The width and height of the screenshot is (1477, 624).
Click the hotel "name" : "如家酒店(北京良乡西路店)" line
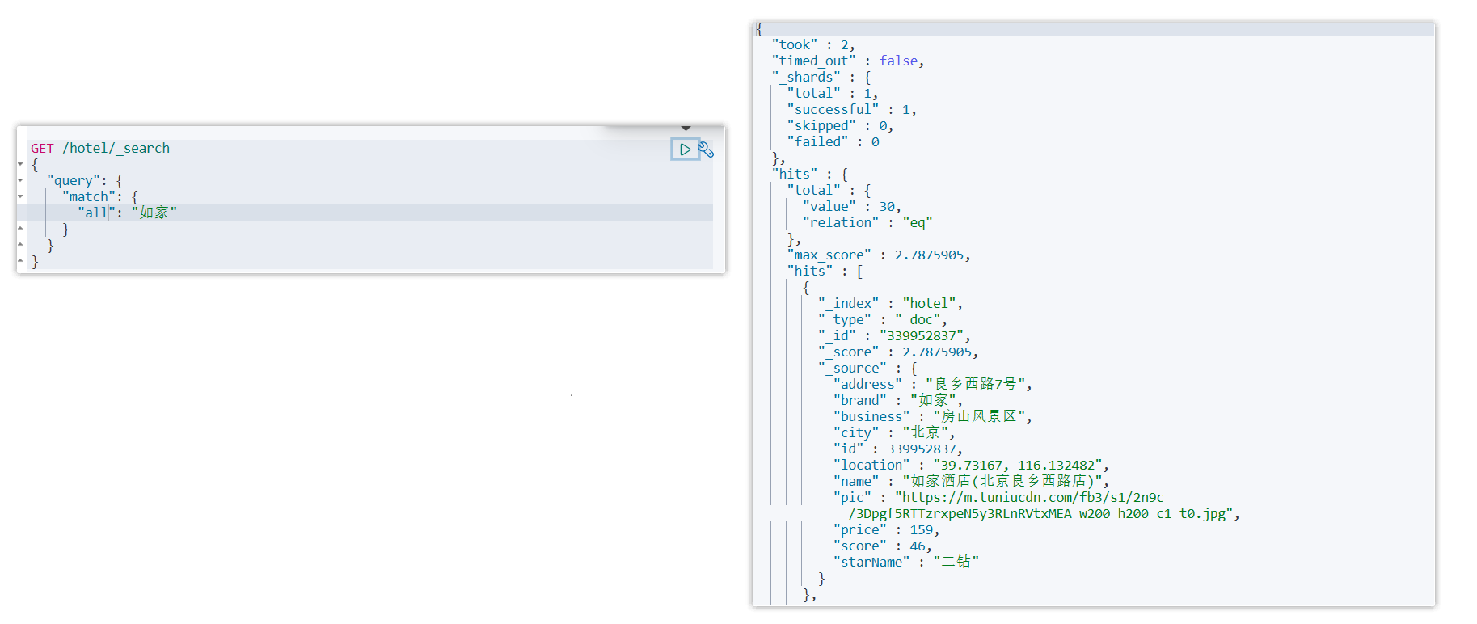(971, 482)
